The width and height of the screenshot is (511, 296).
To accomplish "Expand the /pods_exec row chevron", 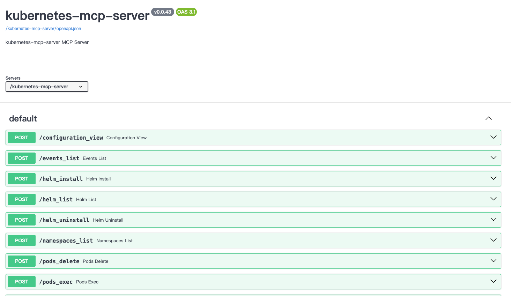I will pyautogui.click(x=493, y=281).
